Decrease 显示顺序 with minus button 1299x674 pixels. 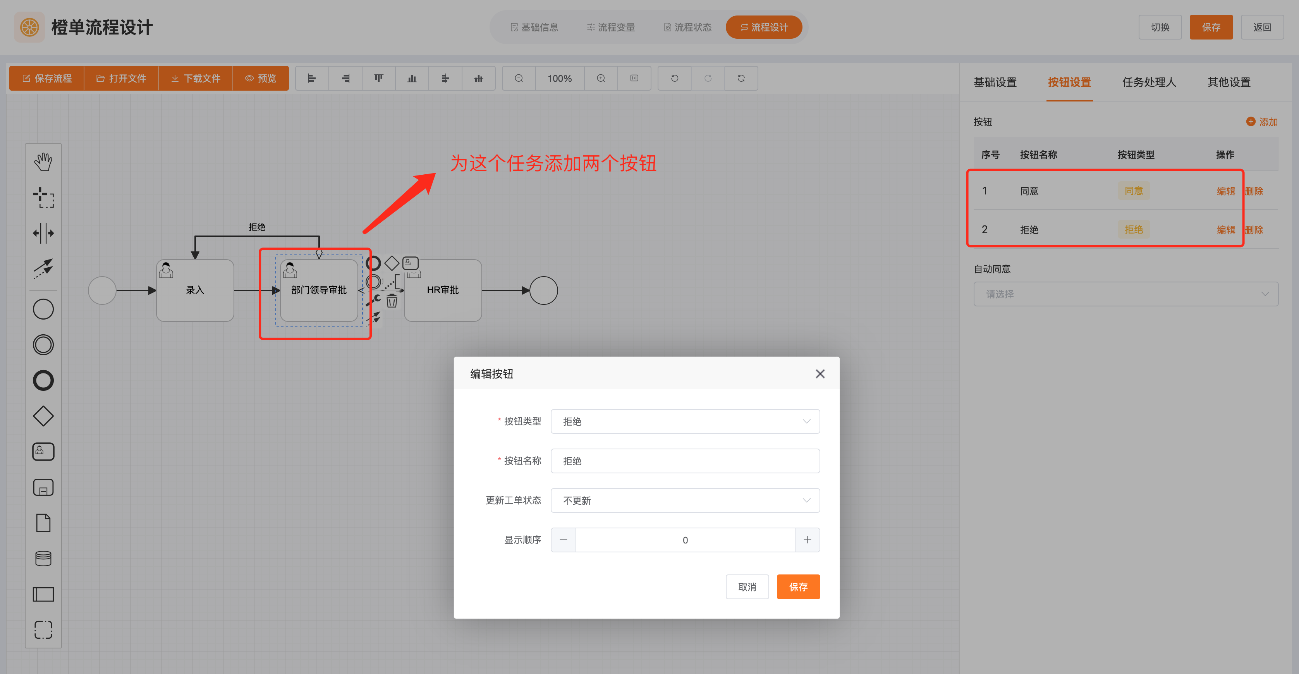click(563, 540)
